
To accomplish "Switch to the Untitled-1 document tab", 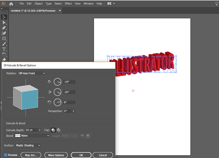I will pos(33,11).
